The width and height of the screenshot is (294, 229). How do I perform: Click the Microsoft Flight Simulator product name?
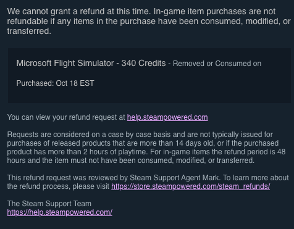pos(65,63)
